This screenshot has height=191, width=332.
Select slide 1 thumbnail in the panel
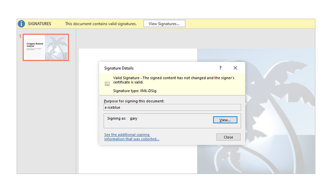coord(46,47)
